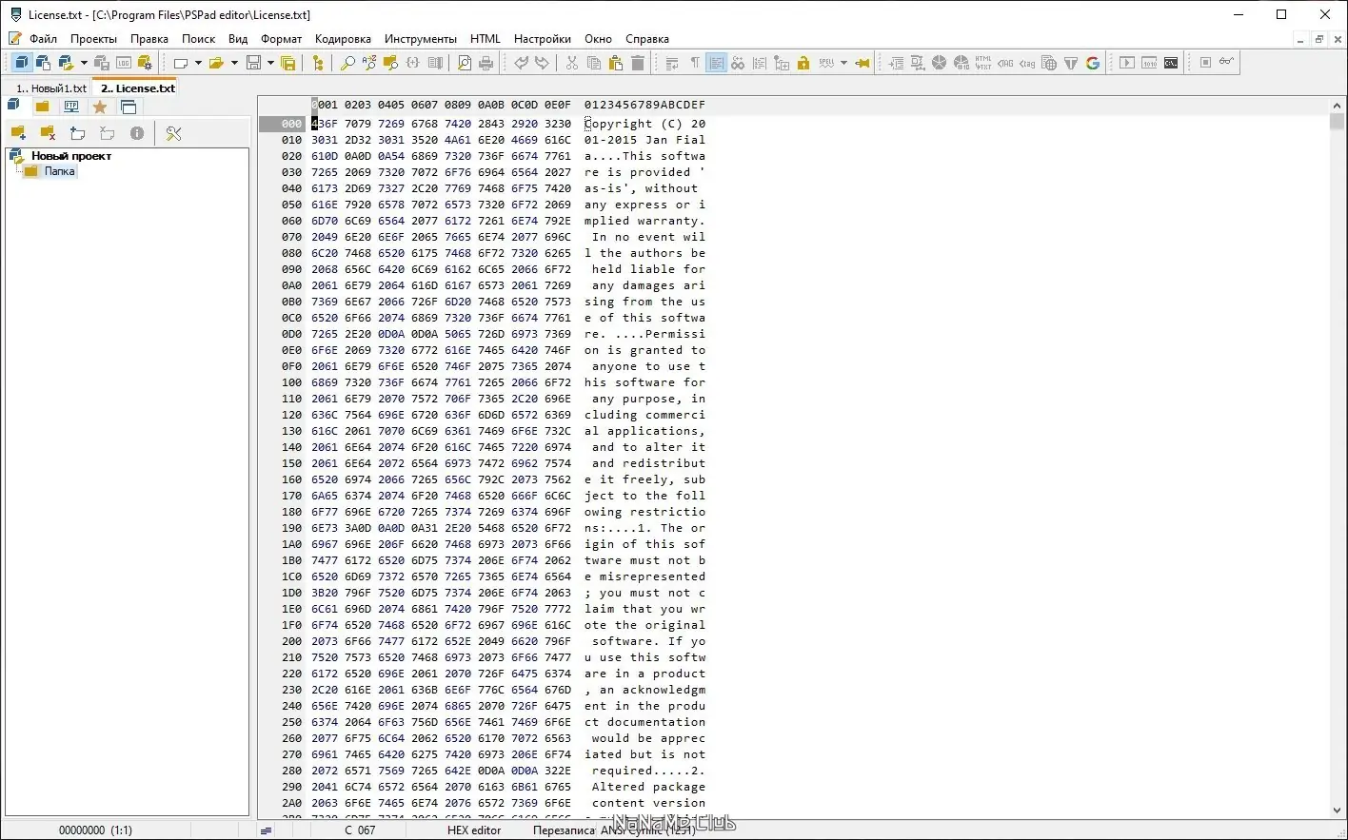Click the Save all files icon
This screenshot has width=1348, height=840.
tap(288, 63)
